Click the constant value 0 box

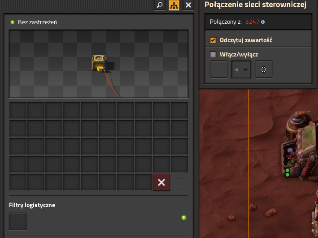pyautogui.click(x=264, y=69)
